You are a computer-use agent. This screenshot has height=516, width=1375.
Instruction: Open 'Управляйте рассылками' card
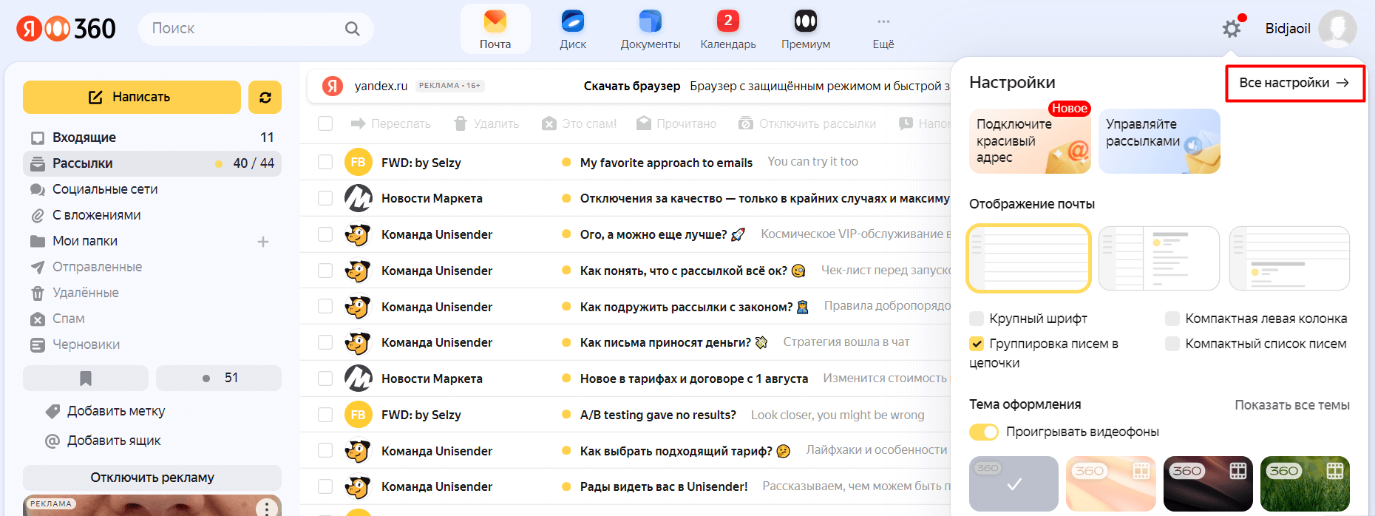pos(1159,141)
